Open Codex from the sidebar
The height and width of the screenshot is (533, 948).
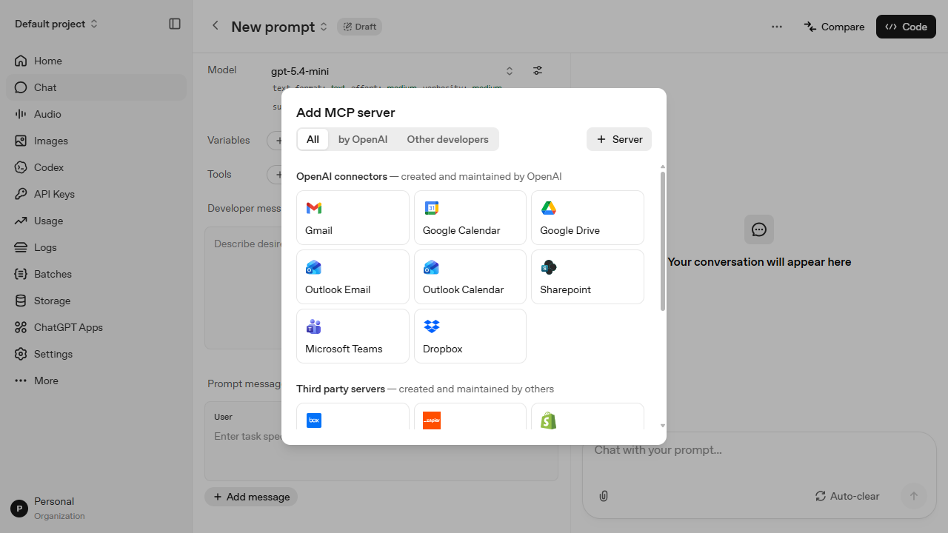96,167
